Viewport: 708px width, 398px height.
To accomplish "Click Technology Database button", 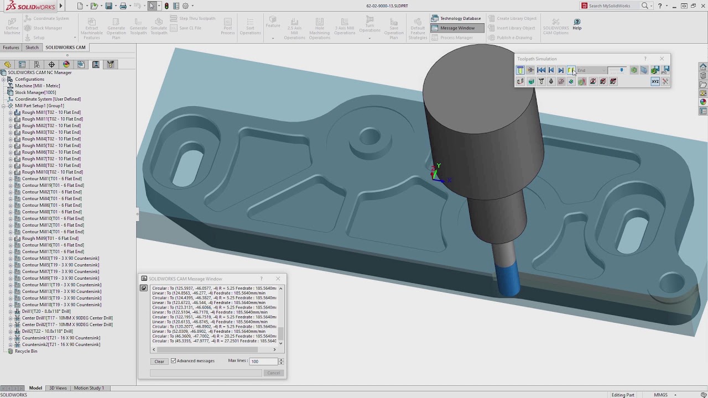I will coord(456,18).
